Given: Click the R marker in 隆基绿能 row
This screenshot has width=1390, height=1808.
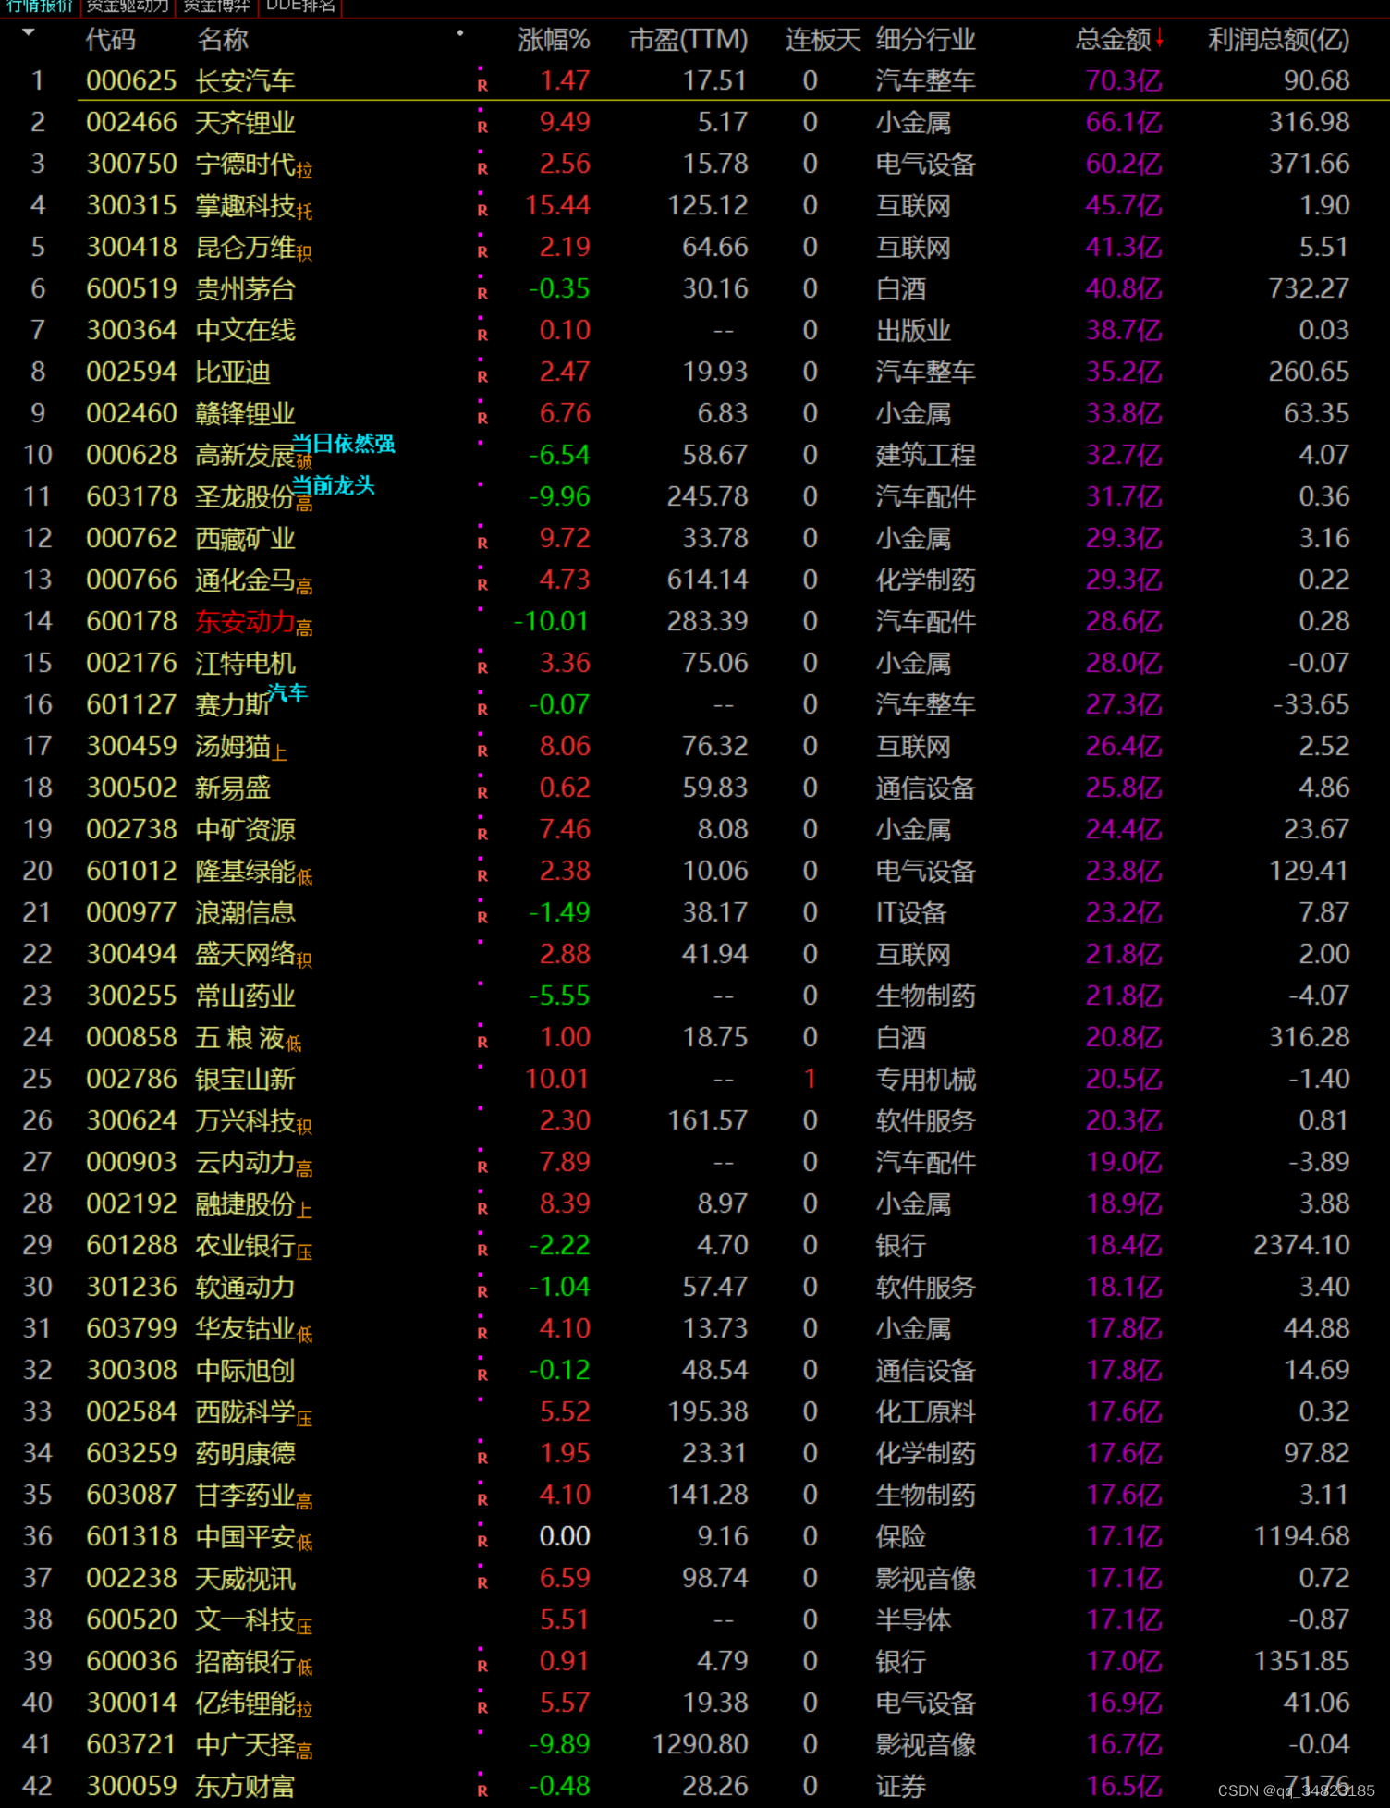Looking at the screenshot, I should coord(482,875).
